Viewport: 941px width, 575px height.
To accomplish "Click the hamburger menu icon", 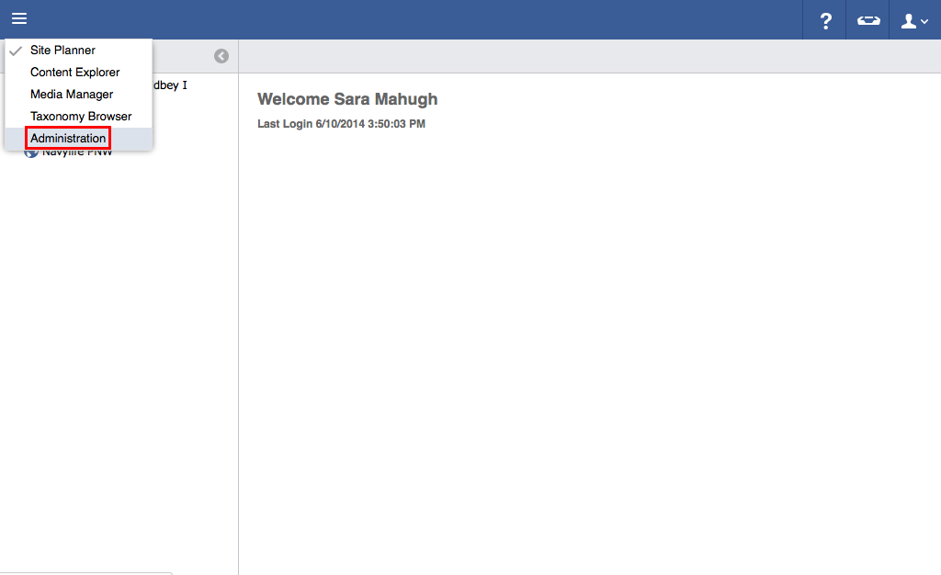I will tap(19, 19).
